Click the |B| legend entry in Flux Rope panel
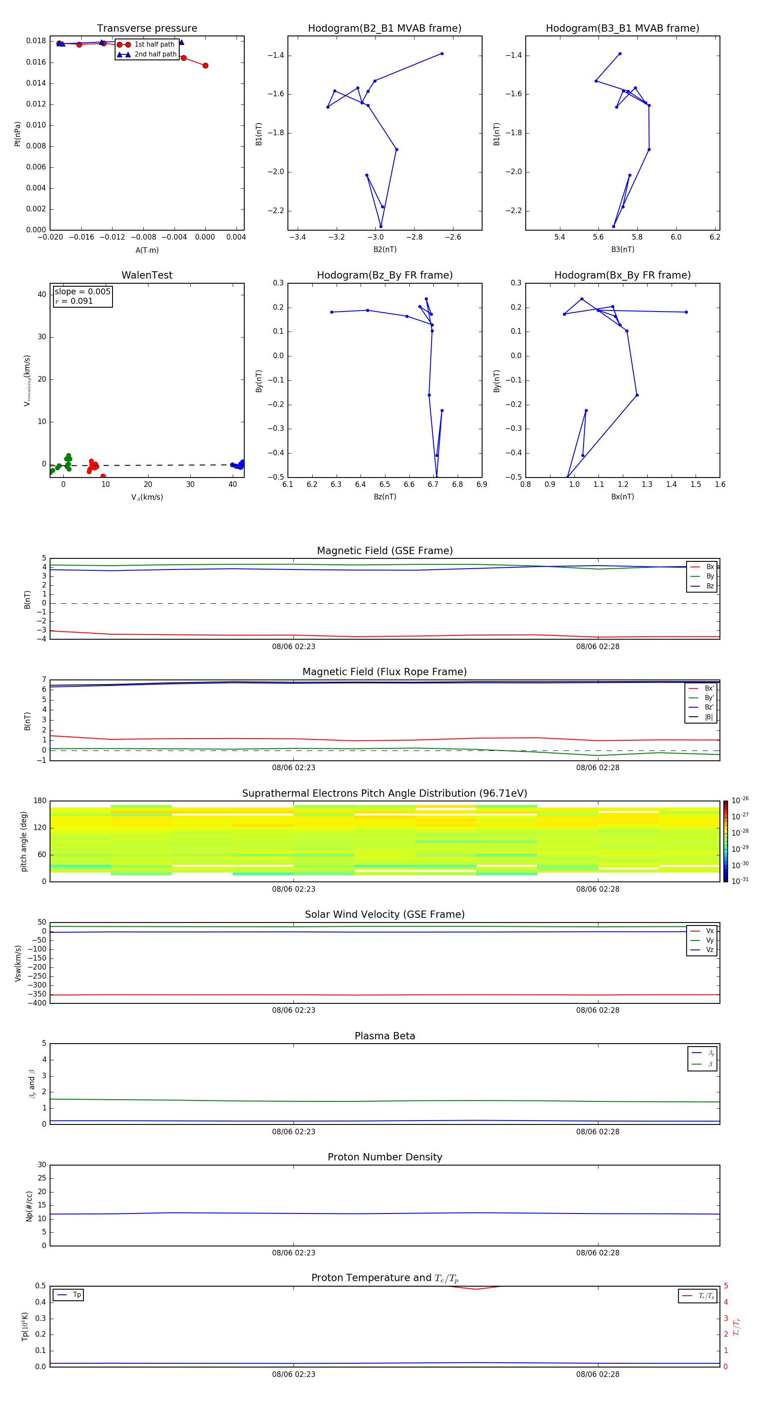 (701, 717)
